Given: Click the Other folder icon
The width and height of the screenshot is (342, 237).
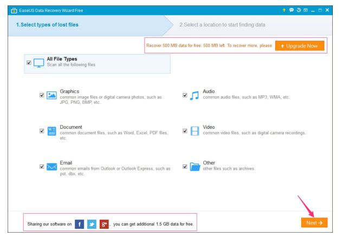Looking at the screenshot, I should (195, 167).
